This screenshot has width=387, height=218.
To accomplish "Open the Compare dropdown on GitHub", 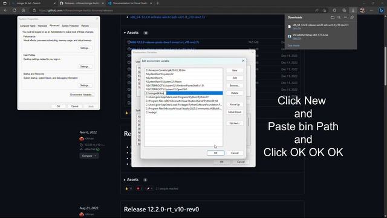I will click(89, 156).
